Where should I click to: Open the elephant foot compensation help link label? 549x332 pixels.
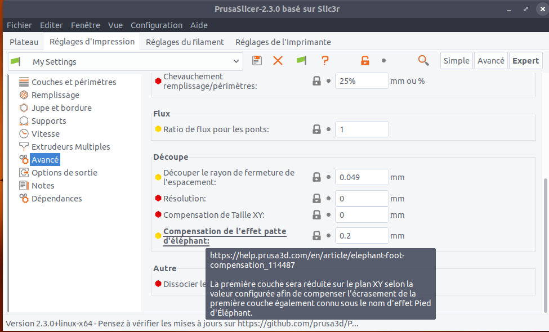pos(225,236)
